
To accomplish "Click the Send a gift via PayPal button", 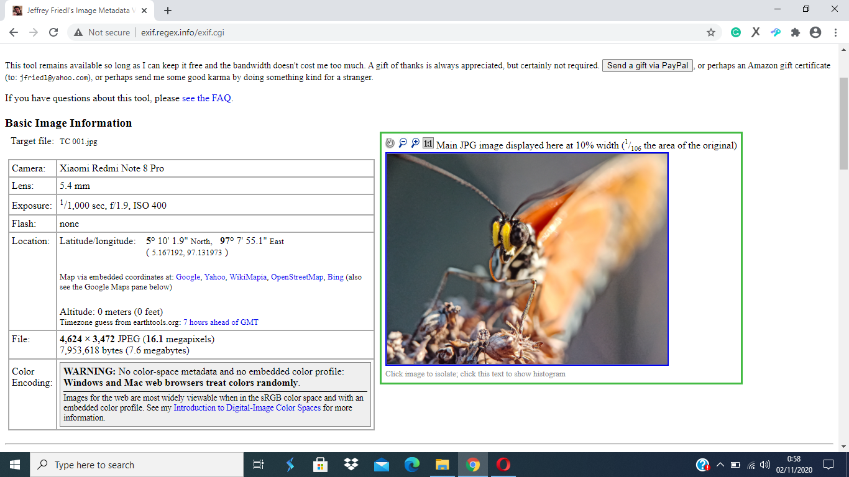I will pyautogui.click(x=648, y=65).
